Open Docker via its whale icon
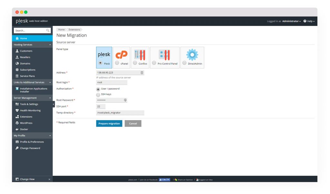The width and height of the screenshot is (330, 194). tap(17, 129)
